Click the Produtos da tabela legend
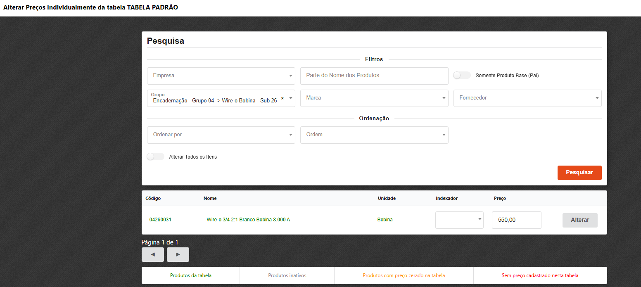Image resolution: width=641 pixels, height=287 pixels. 191,275
